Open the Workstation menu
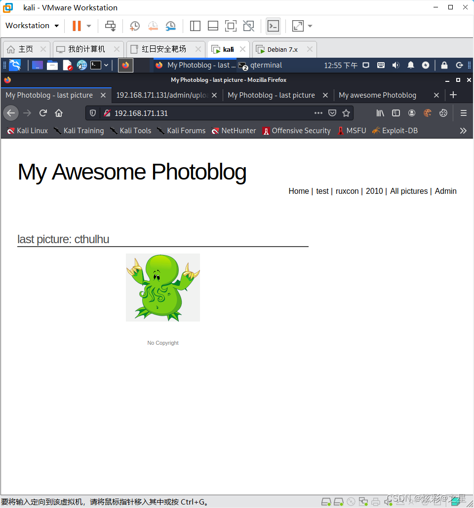 pyautogui.click(x=32, y=26)
